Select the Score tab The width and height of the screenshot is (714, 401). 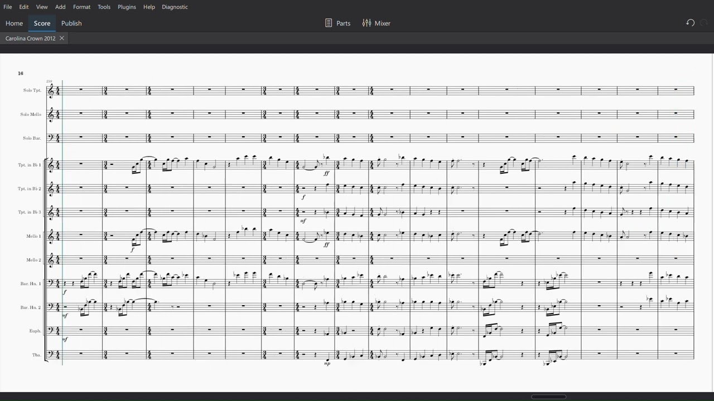tap(42, 23)
